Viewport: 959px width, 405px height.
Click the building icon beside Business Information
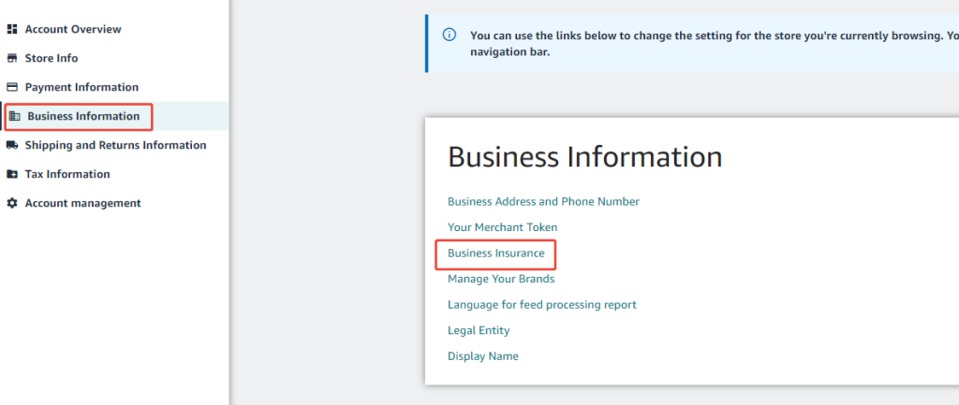coord(15,116)
